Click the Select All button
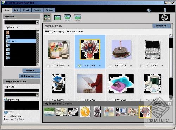Viewport: 176px width, 130px height. 161,26
